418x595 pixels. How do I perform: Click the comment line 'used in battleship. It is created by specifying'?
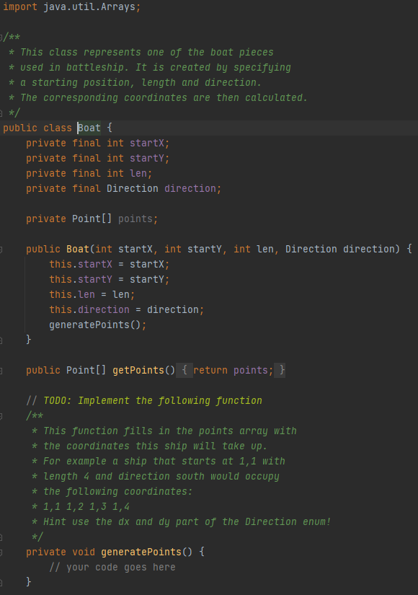[x=156, y=68]
